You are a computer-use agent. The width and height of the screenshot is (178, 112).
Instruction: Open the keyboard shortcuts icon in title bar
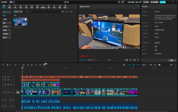click(x=119, y=2)
